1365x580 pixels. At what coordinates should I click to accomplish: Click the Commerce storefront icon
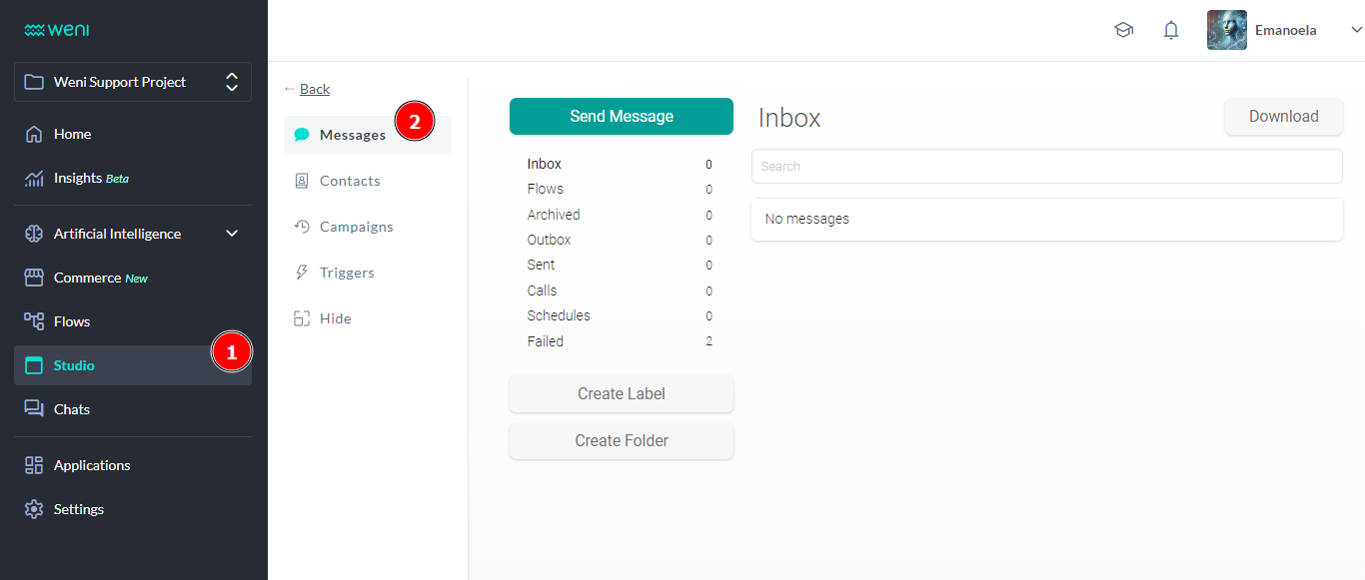(34, 278)
